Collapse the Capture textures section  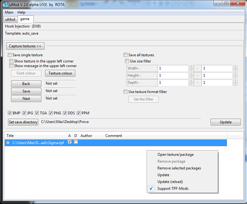click(x=25, y=46)
